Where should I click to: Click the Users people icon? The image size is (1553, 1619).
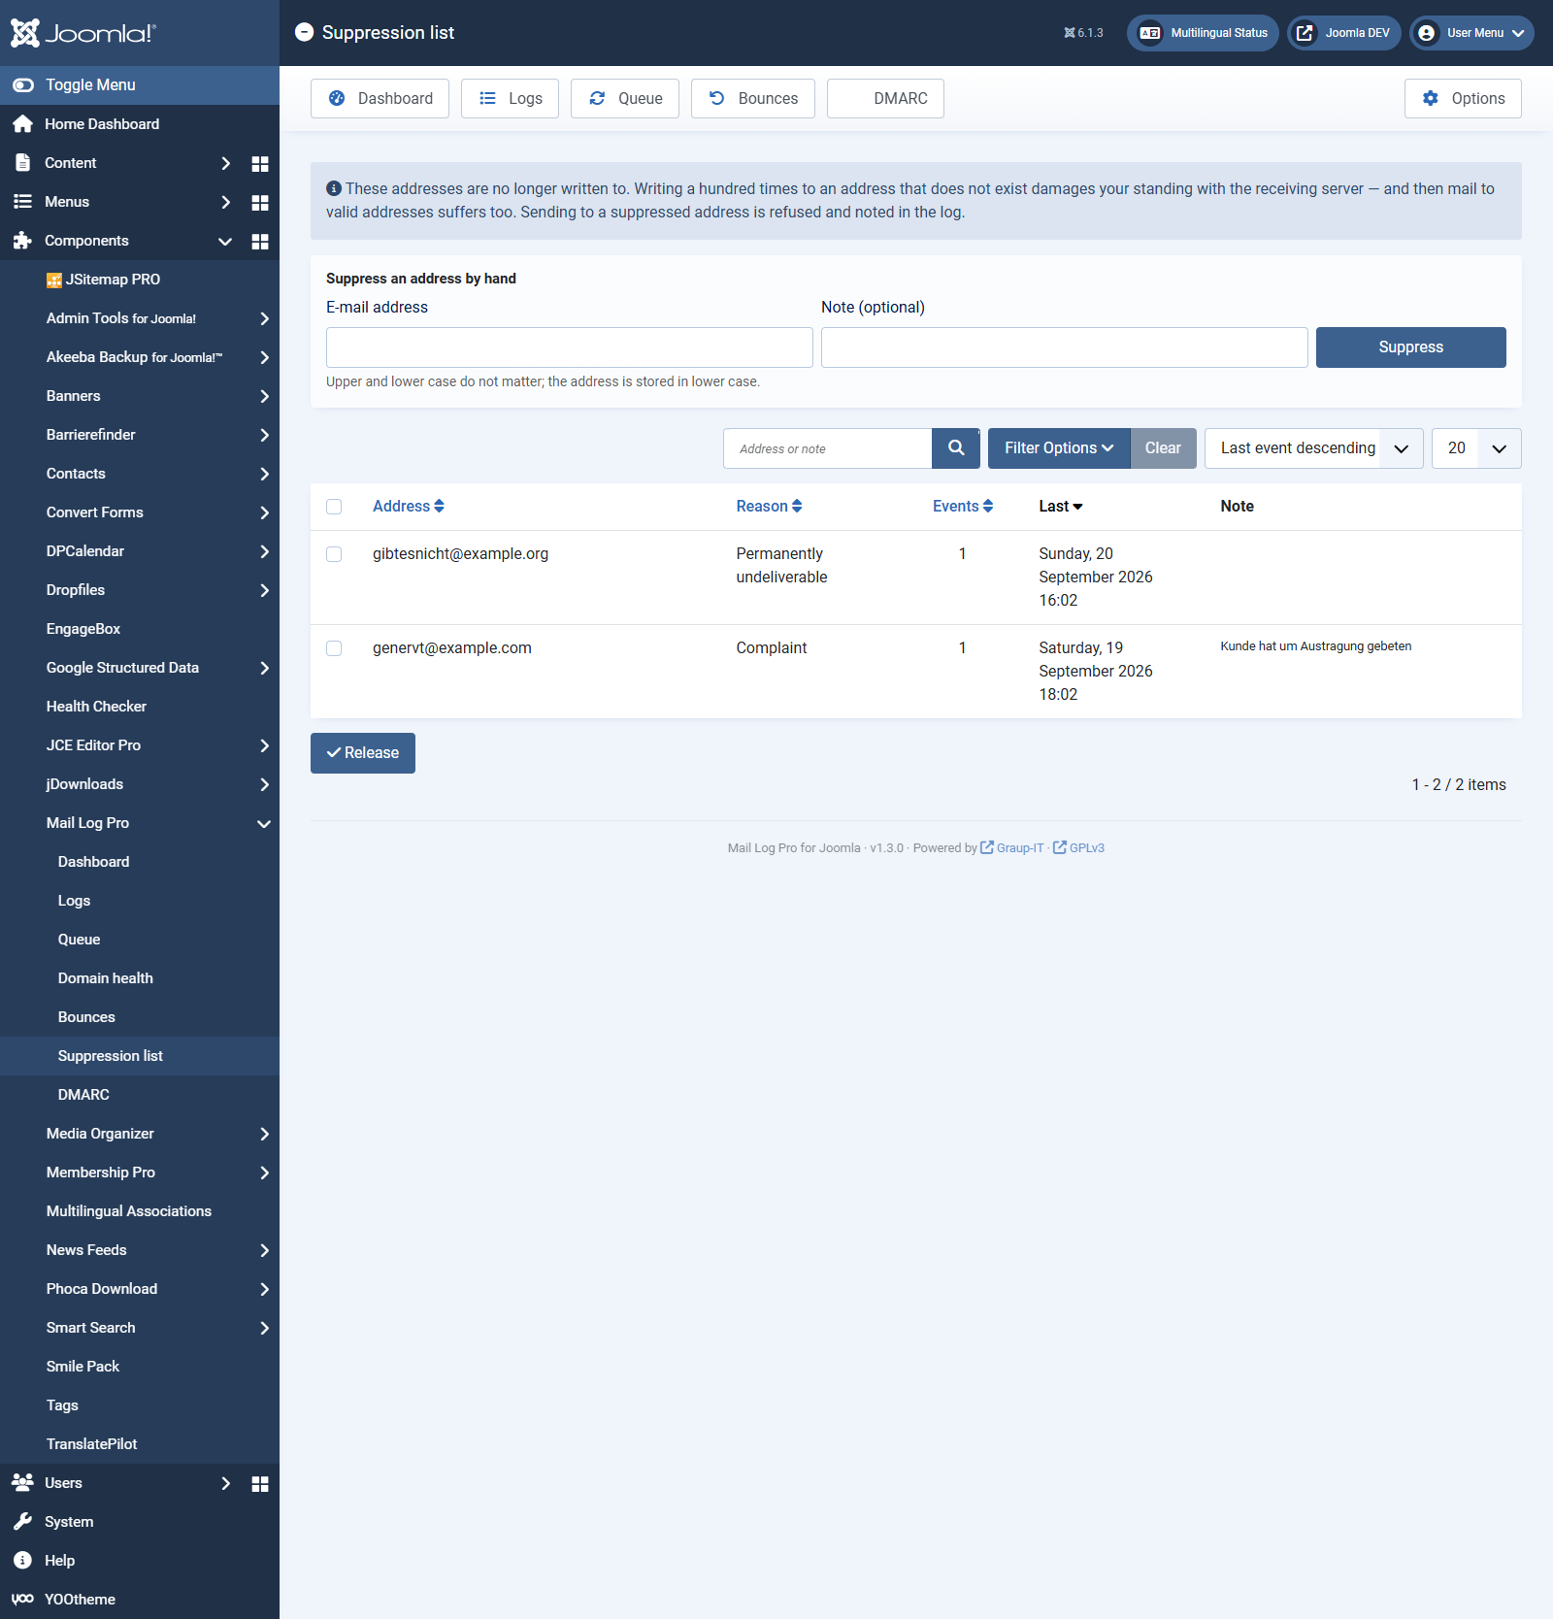pyautogui.click(x=22, y=1482)
